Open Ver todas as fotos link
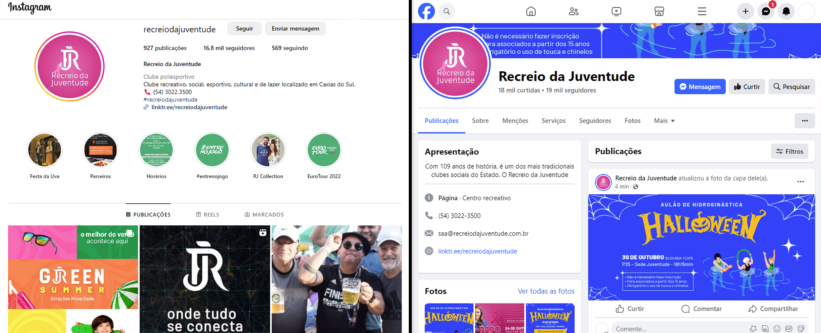 coord(546,291)
